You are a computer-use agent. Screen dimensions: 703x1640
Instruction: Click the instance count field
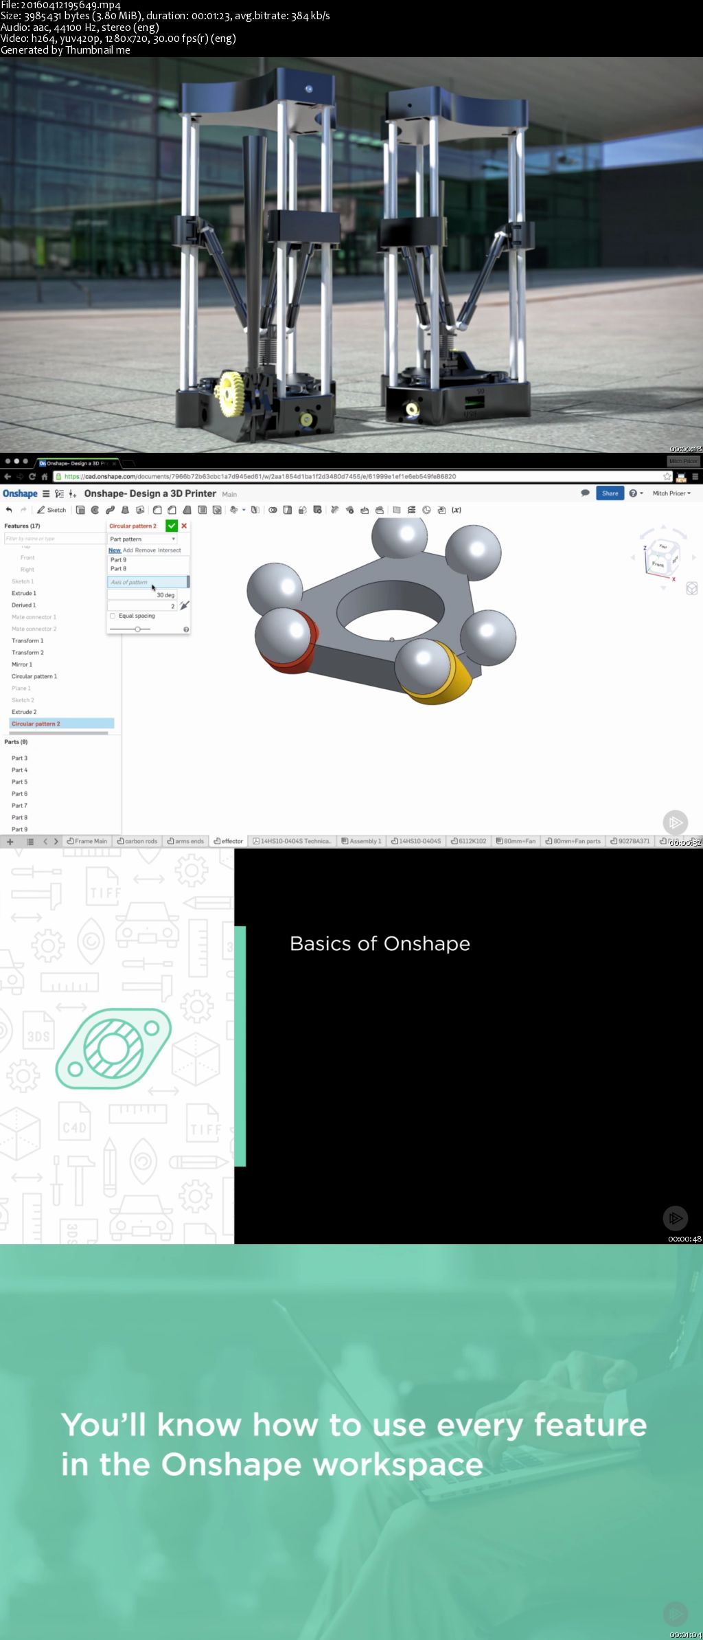click(x=142, y=606)
